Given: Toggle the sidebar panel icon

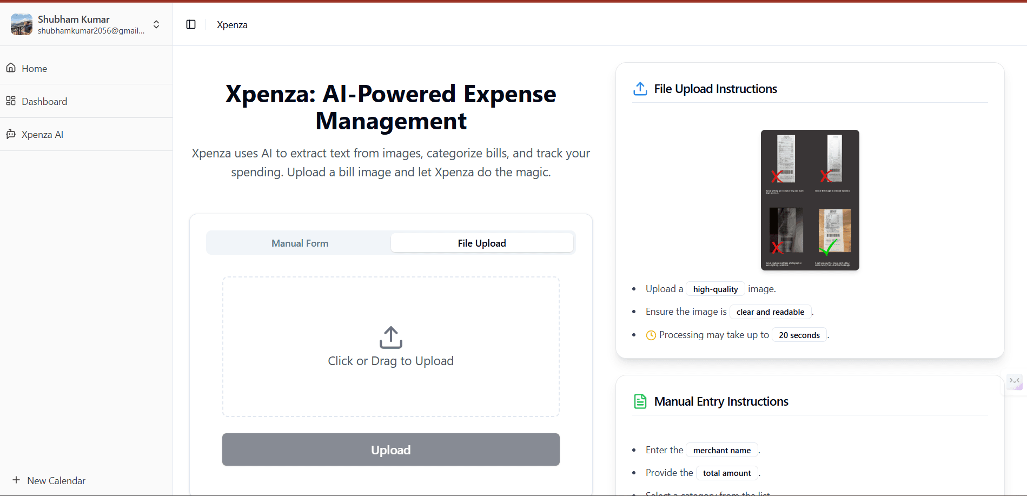Looking at the screenshot, I should 191,24.
